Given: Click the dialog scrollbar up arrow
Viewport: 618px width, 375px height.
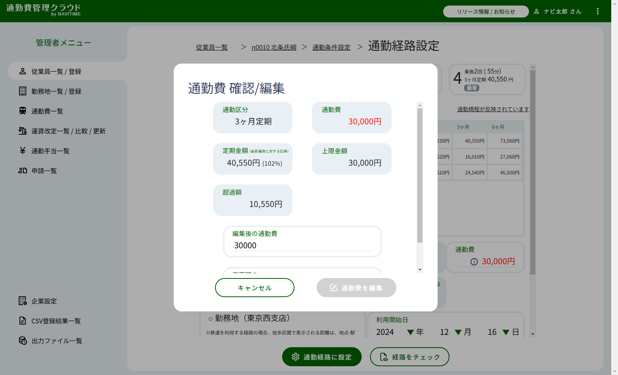Looking at the screenshot, I should tap(420, 105).
